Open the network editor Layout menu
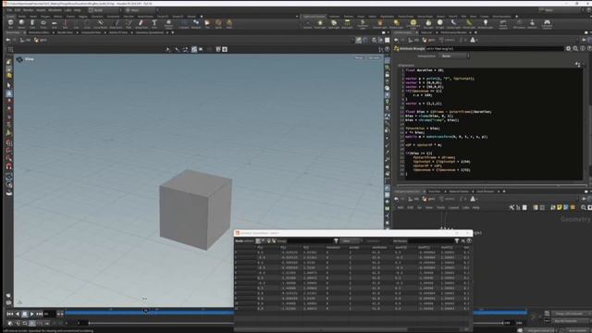 pyautogui.click(x=453, y=207)
